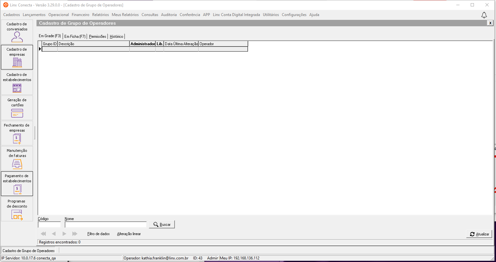
Task: Sort by Operador column header
Action: (223, 44)
